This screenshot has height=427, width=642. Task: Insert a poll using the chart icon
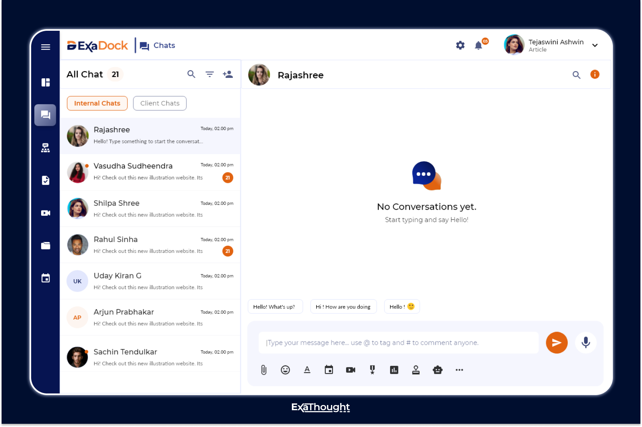click(394, 370)
